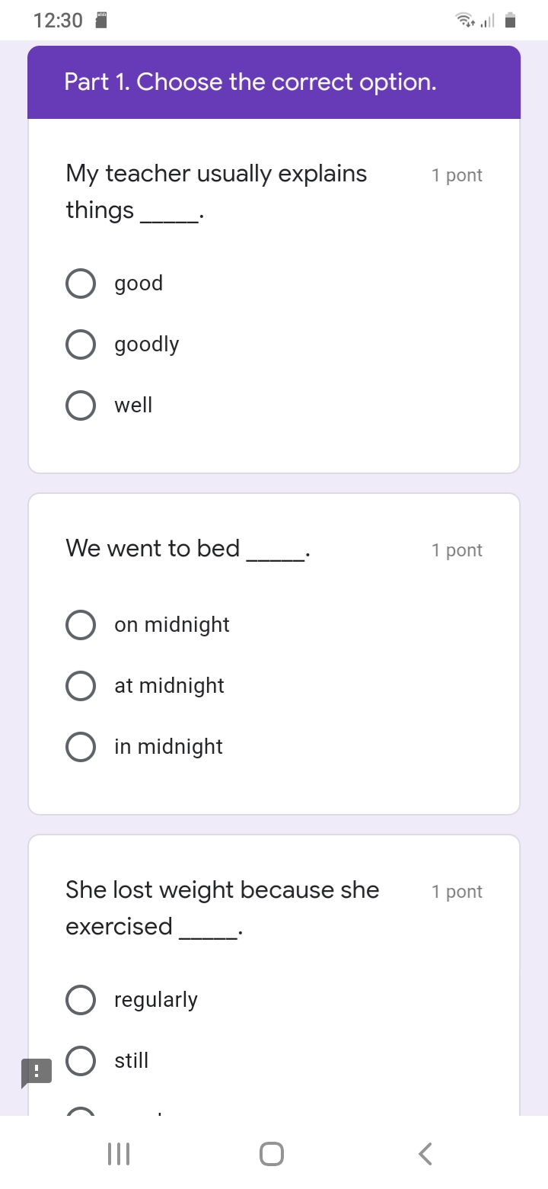Tap the 12:30 clock in status bar
The width and height of the screenshot is (548, 1189).
pos(58,21)
